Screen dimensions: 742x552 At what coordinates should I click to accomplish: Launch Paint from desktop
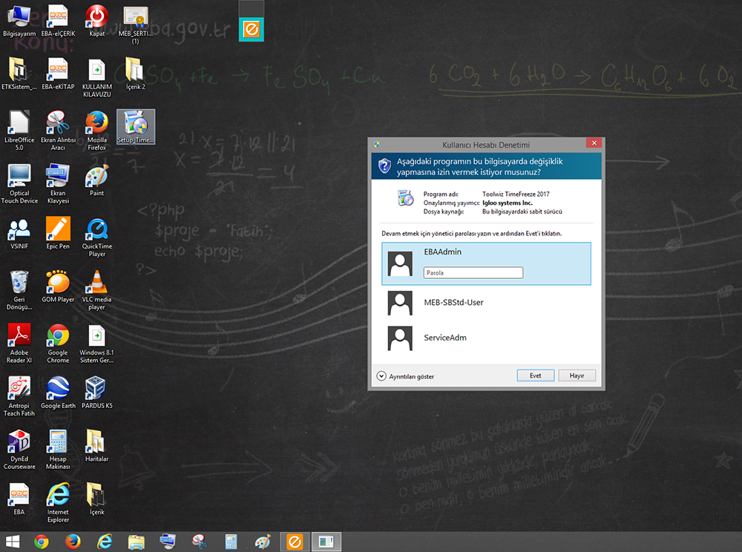[96, 180]
